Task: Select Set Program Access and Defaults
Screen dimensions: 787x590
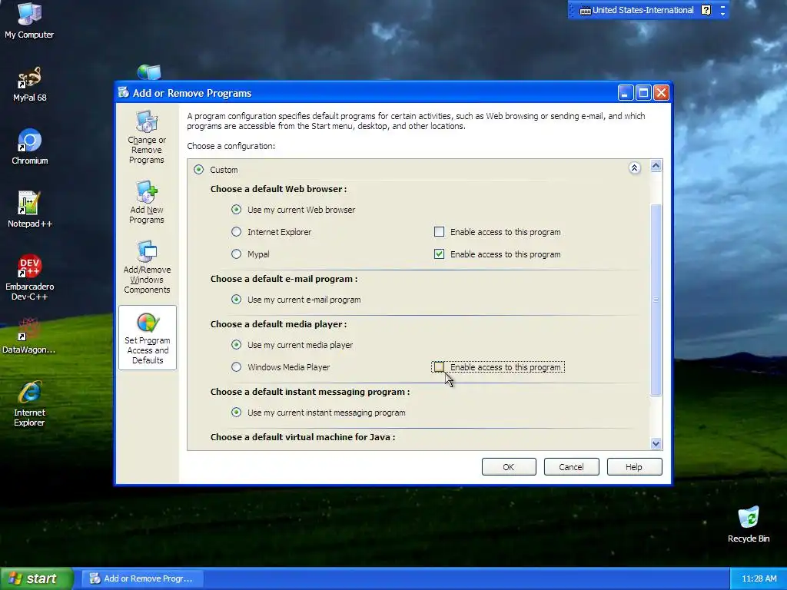Action: point(147,338)
